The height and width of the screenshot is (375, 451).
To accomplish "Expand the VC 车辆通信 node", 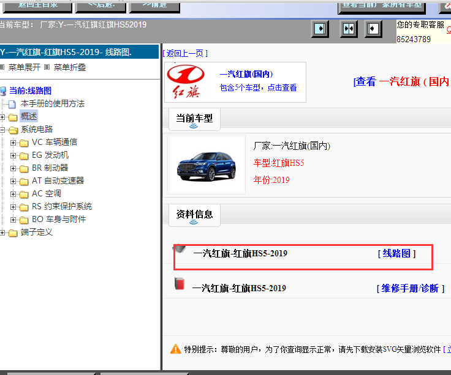I will tap(13, 143).
